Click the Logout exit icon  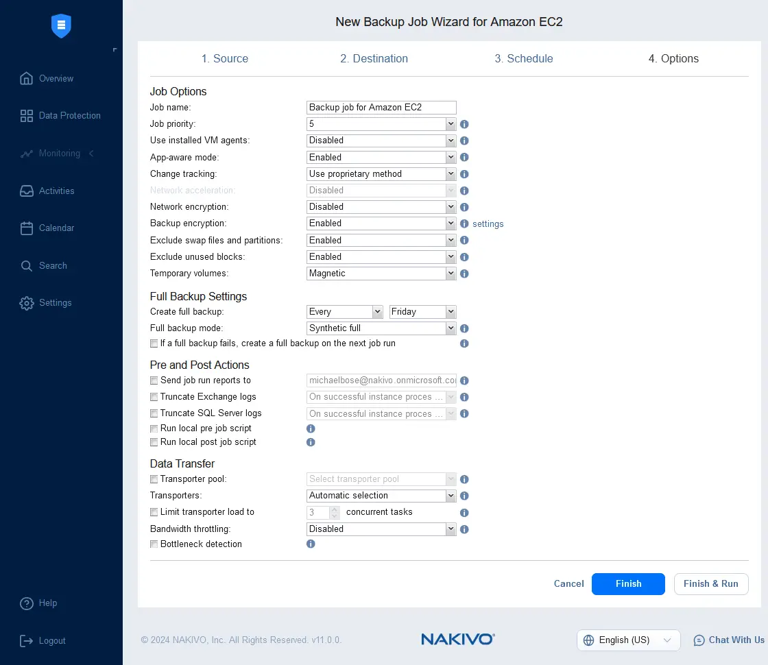pyautogui.click(x=27, y=640)
